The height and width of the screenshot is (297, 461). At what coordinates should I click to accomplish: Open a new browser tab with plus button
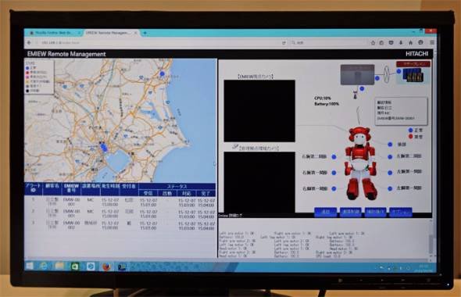145,34
